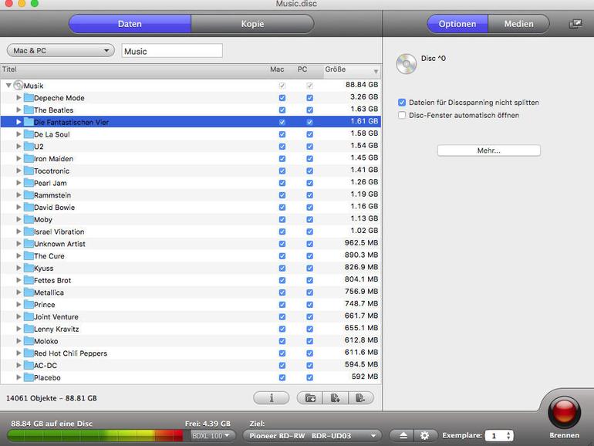Click the add files icon button
Image resolution: width=594 pixels, height=446 pixels.
click(336, 398)
